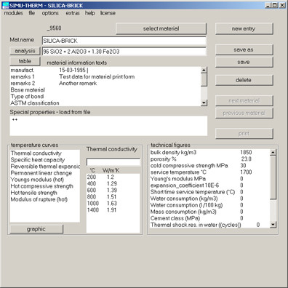This screenshot has width=288, height=288.
Task: Click the thermal conductivity value entry field
Action: point(113,161)
